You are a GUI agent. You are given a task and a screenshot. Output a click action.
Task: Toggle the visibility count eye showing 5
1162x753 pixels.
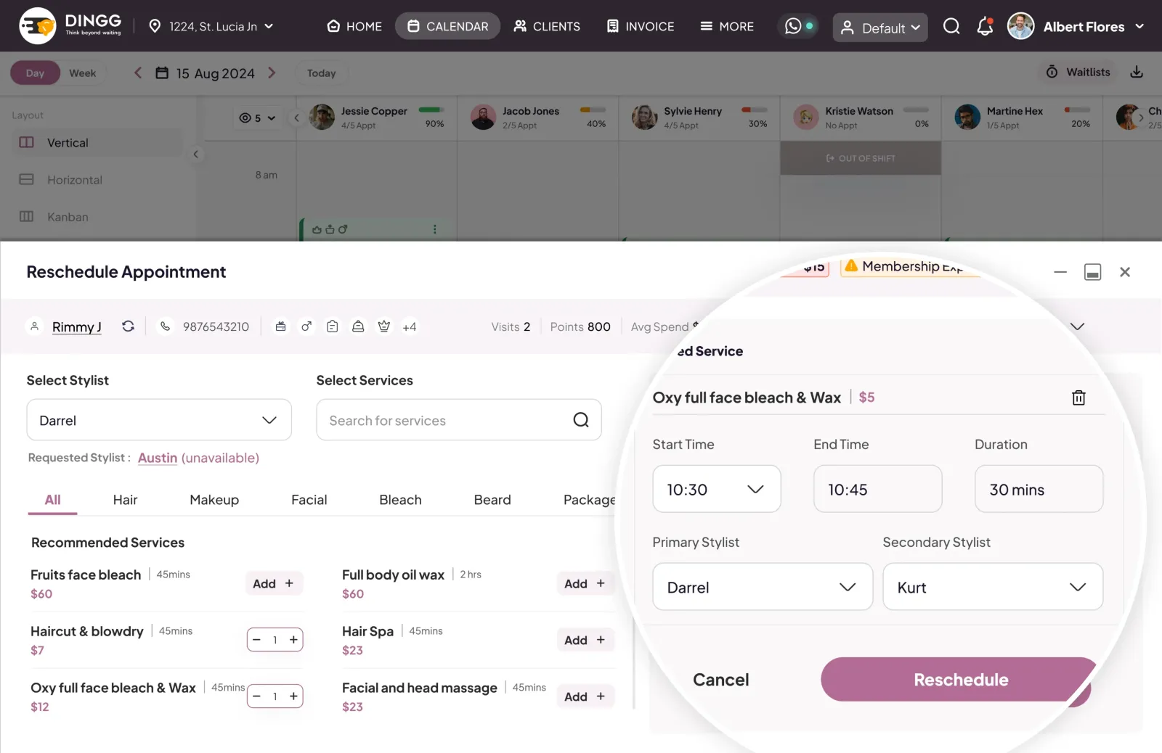click(x=257, y=118)
